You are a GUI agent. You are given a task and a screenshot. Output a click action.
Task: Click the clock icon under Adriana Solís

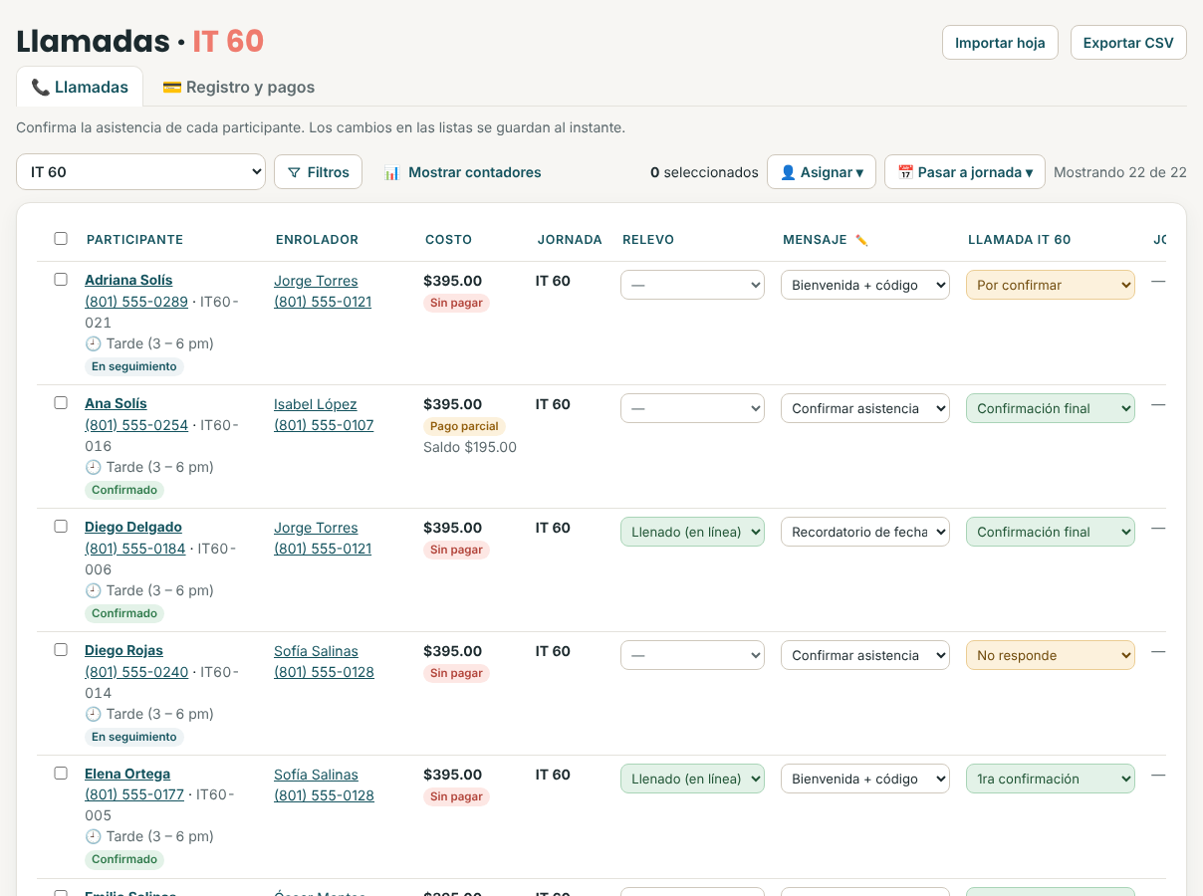tap(94, 343)
